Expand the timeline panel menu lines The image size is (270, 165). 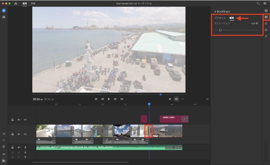coord(207,99)
